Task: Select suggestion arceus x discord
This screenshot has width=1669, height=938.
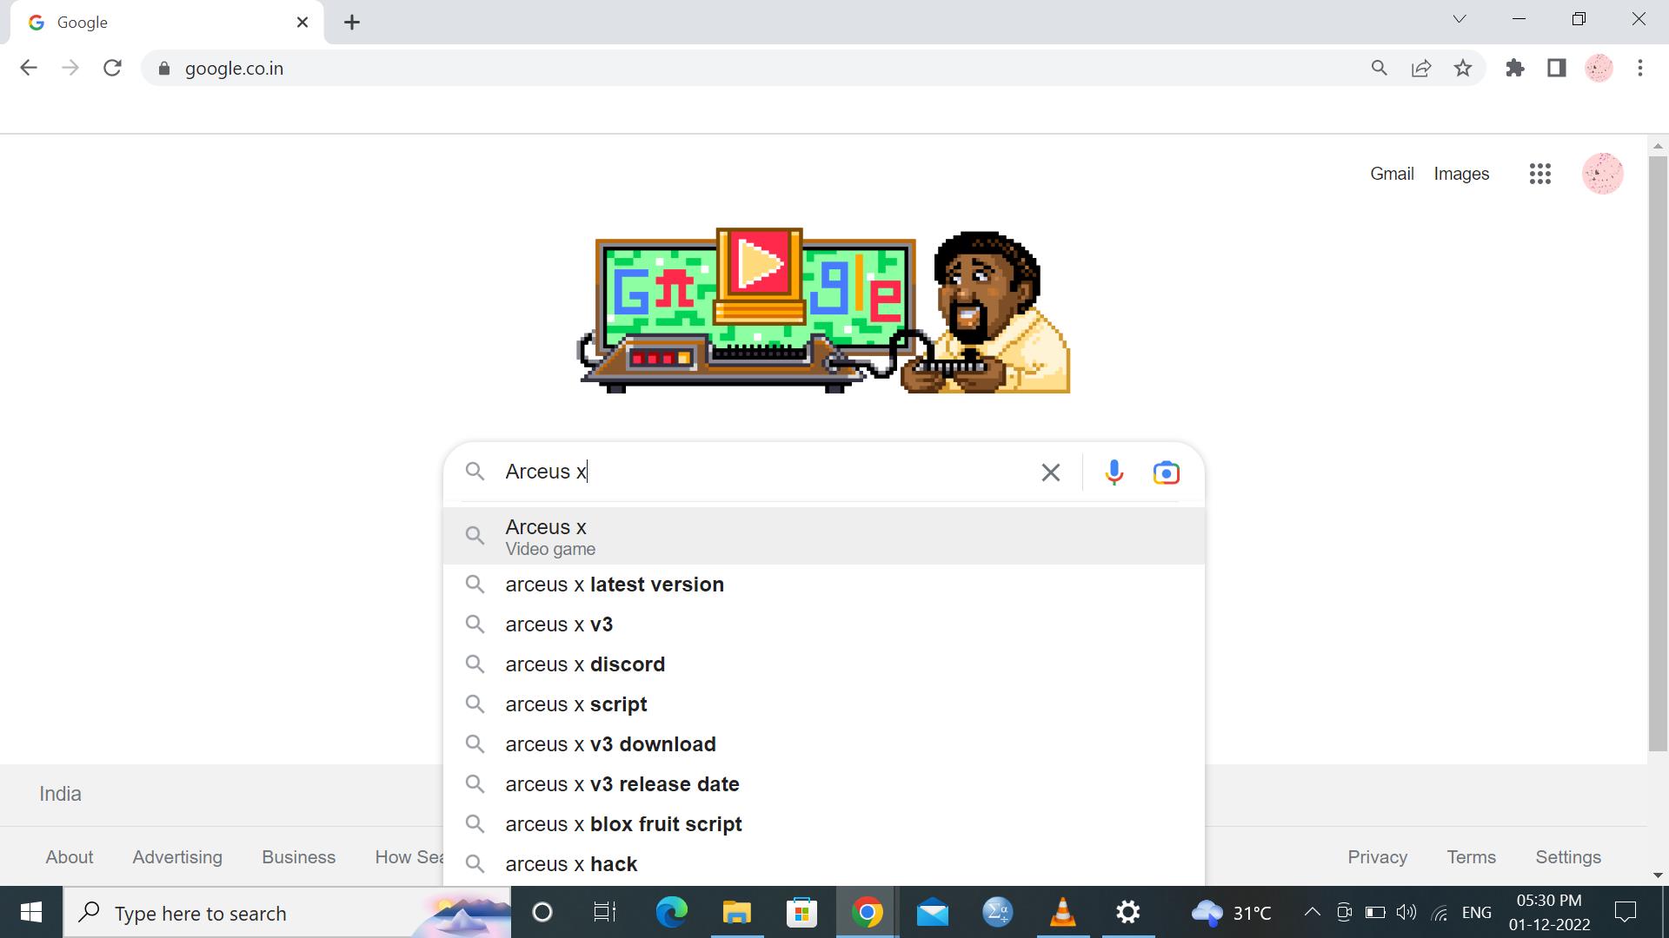Action: tap(824, 664)
